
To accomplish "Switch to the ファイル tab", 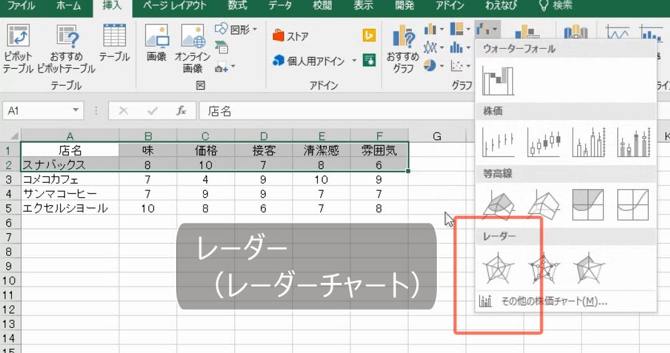I will click(x=21, y=6).
